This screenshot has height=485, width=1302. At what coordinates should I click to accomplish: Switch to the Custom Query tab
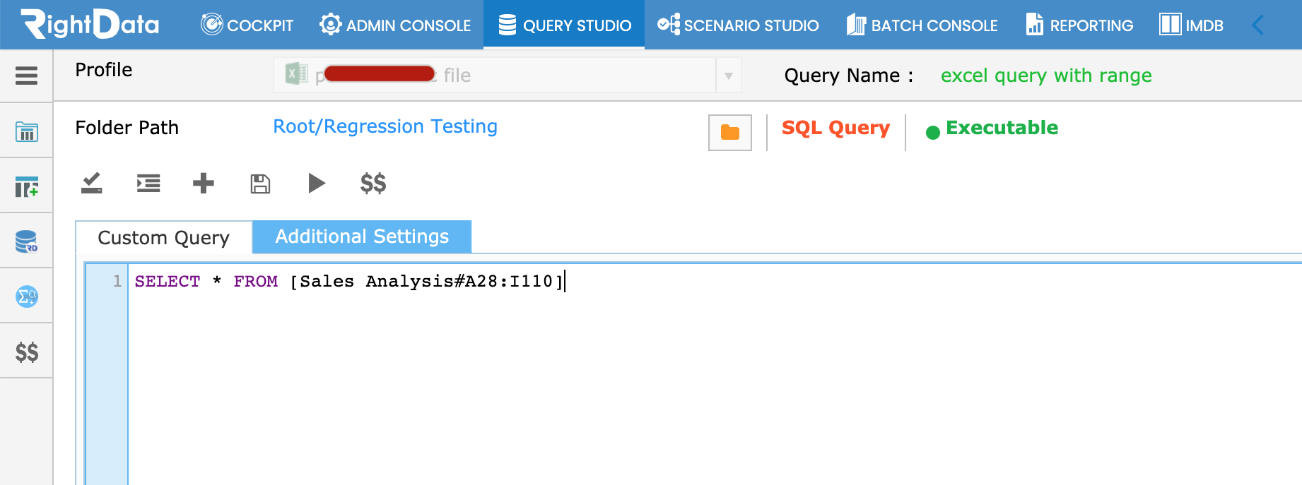click(x=164, y=238)
